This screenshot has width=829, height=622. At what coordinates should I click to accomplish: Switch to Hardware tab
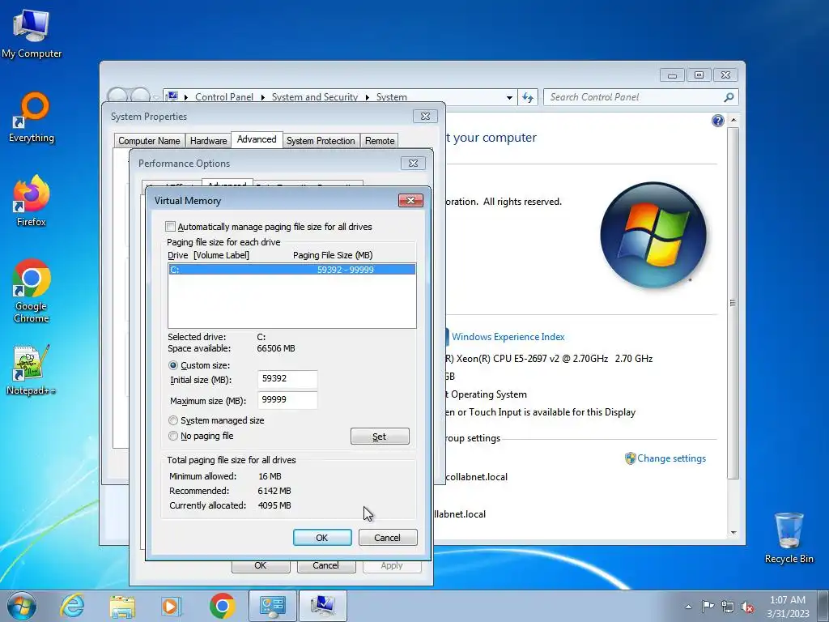coord(208,141)
